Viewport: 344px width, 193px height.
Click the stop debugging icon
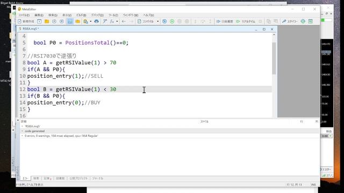point(187,21)
